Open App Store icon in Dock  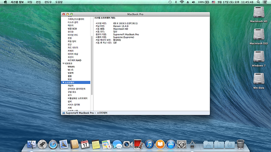coord(171,144)
